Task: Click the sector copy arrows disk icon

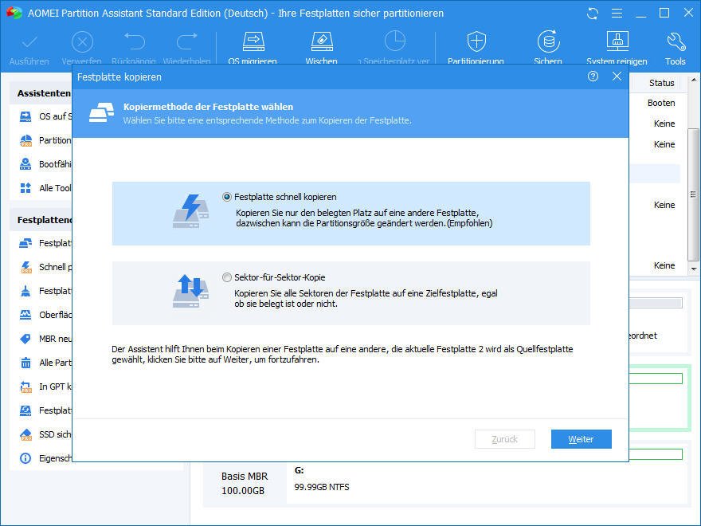Action: (x=191, y=291)
